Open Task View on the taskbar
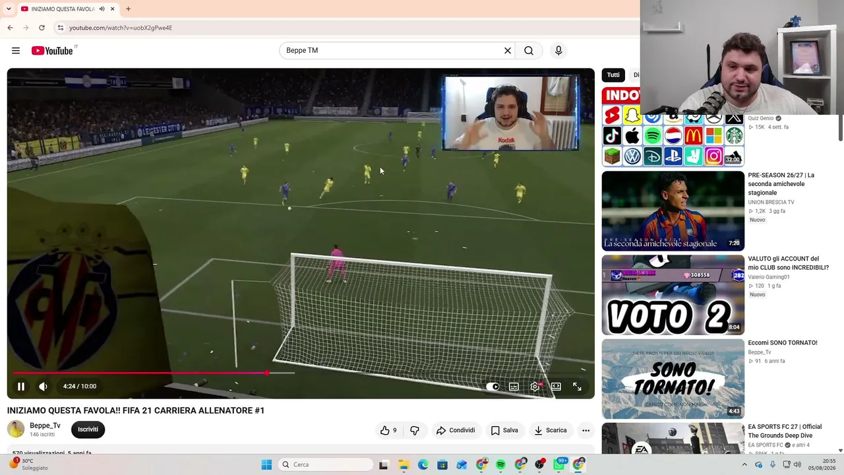This screenshot has width=844, height=475. 383,464
